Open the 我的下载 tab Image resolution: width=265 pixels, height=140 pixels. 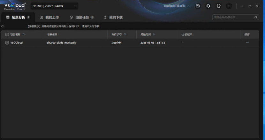click(x=113, y=17)
